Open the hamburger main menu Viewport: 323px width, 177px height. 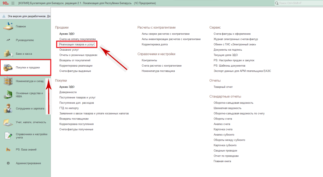tap(13, 3)
